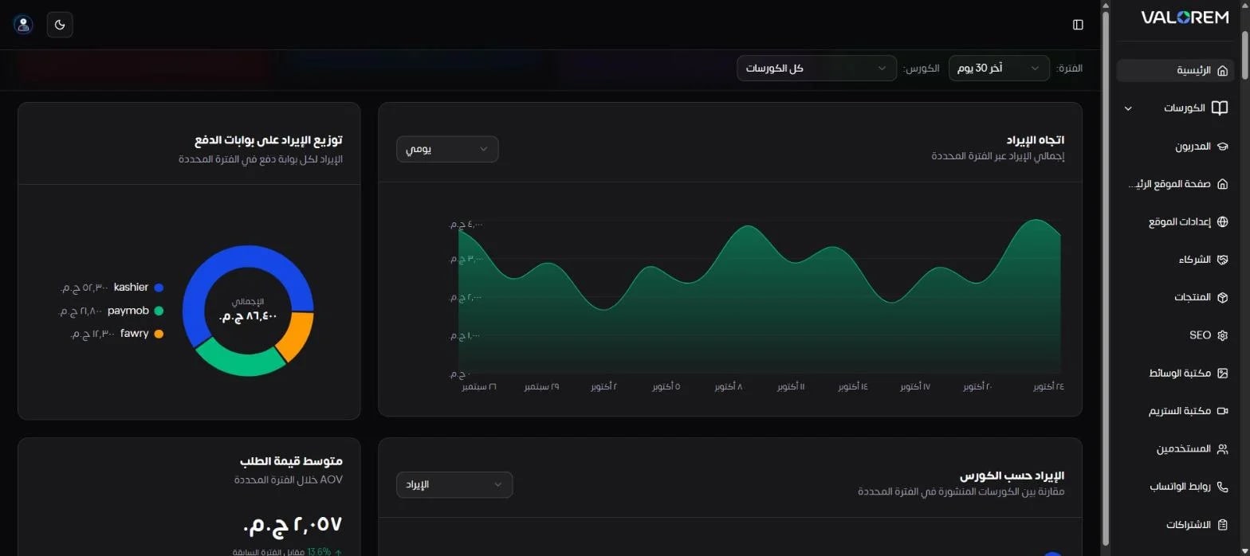The width and height of the screenshot is (1250, 556).
Task: Click the globe icon next to إعدادات الموقع
Action: click(1222, 222)
